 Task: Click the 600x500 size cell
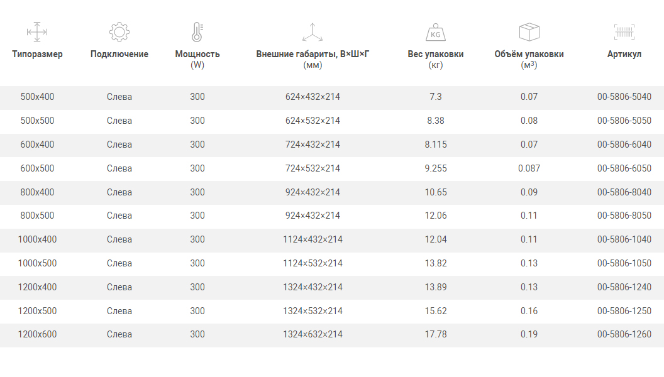[x=38, y=168]
